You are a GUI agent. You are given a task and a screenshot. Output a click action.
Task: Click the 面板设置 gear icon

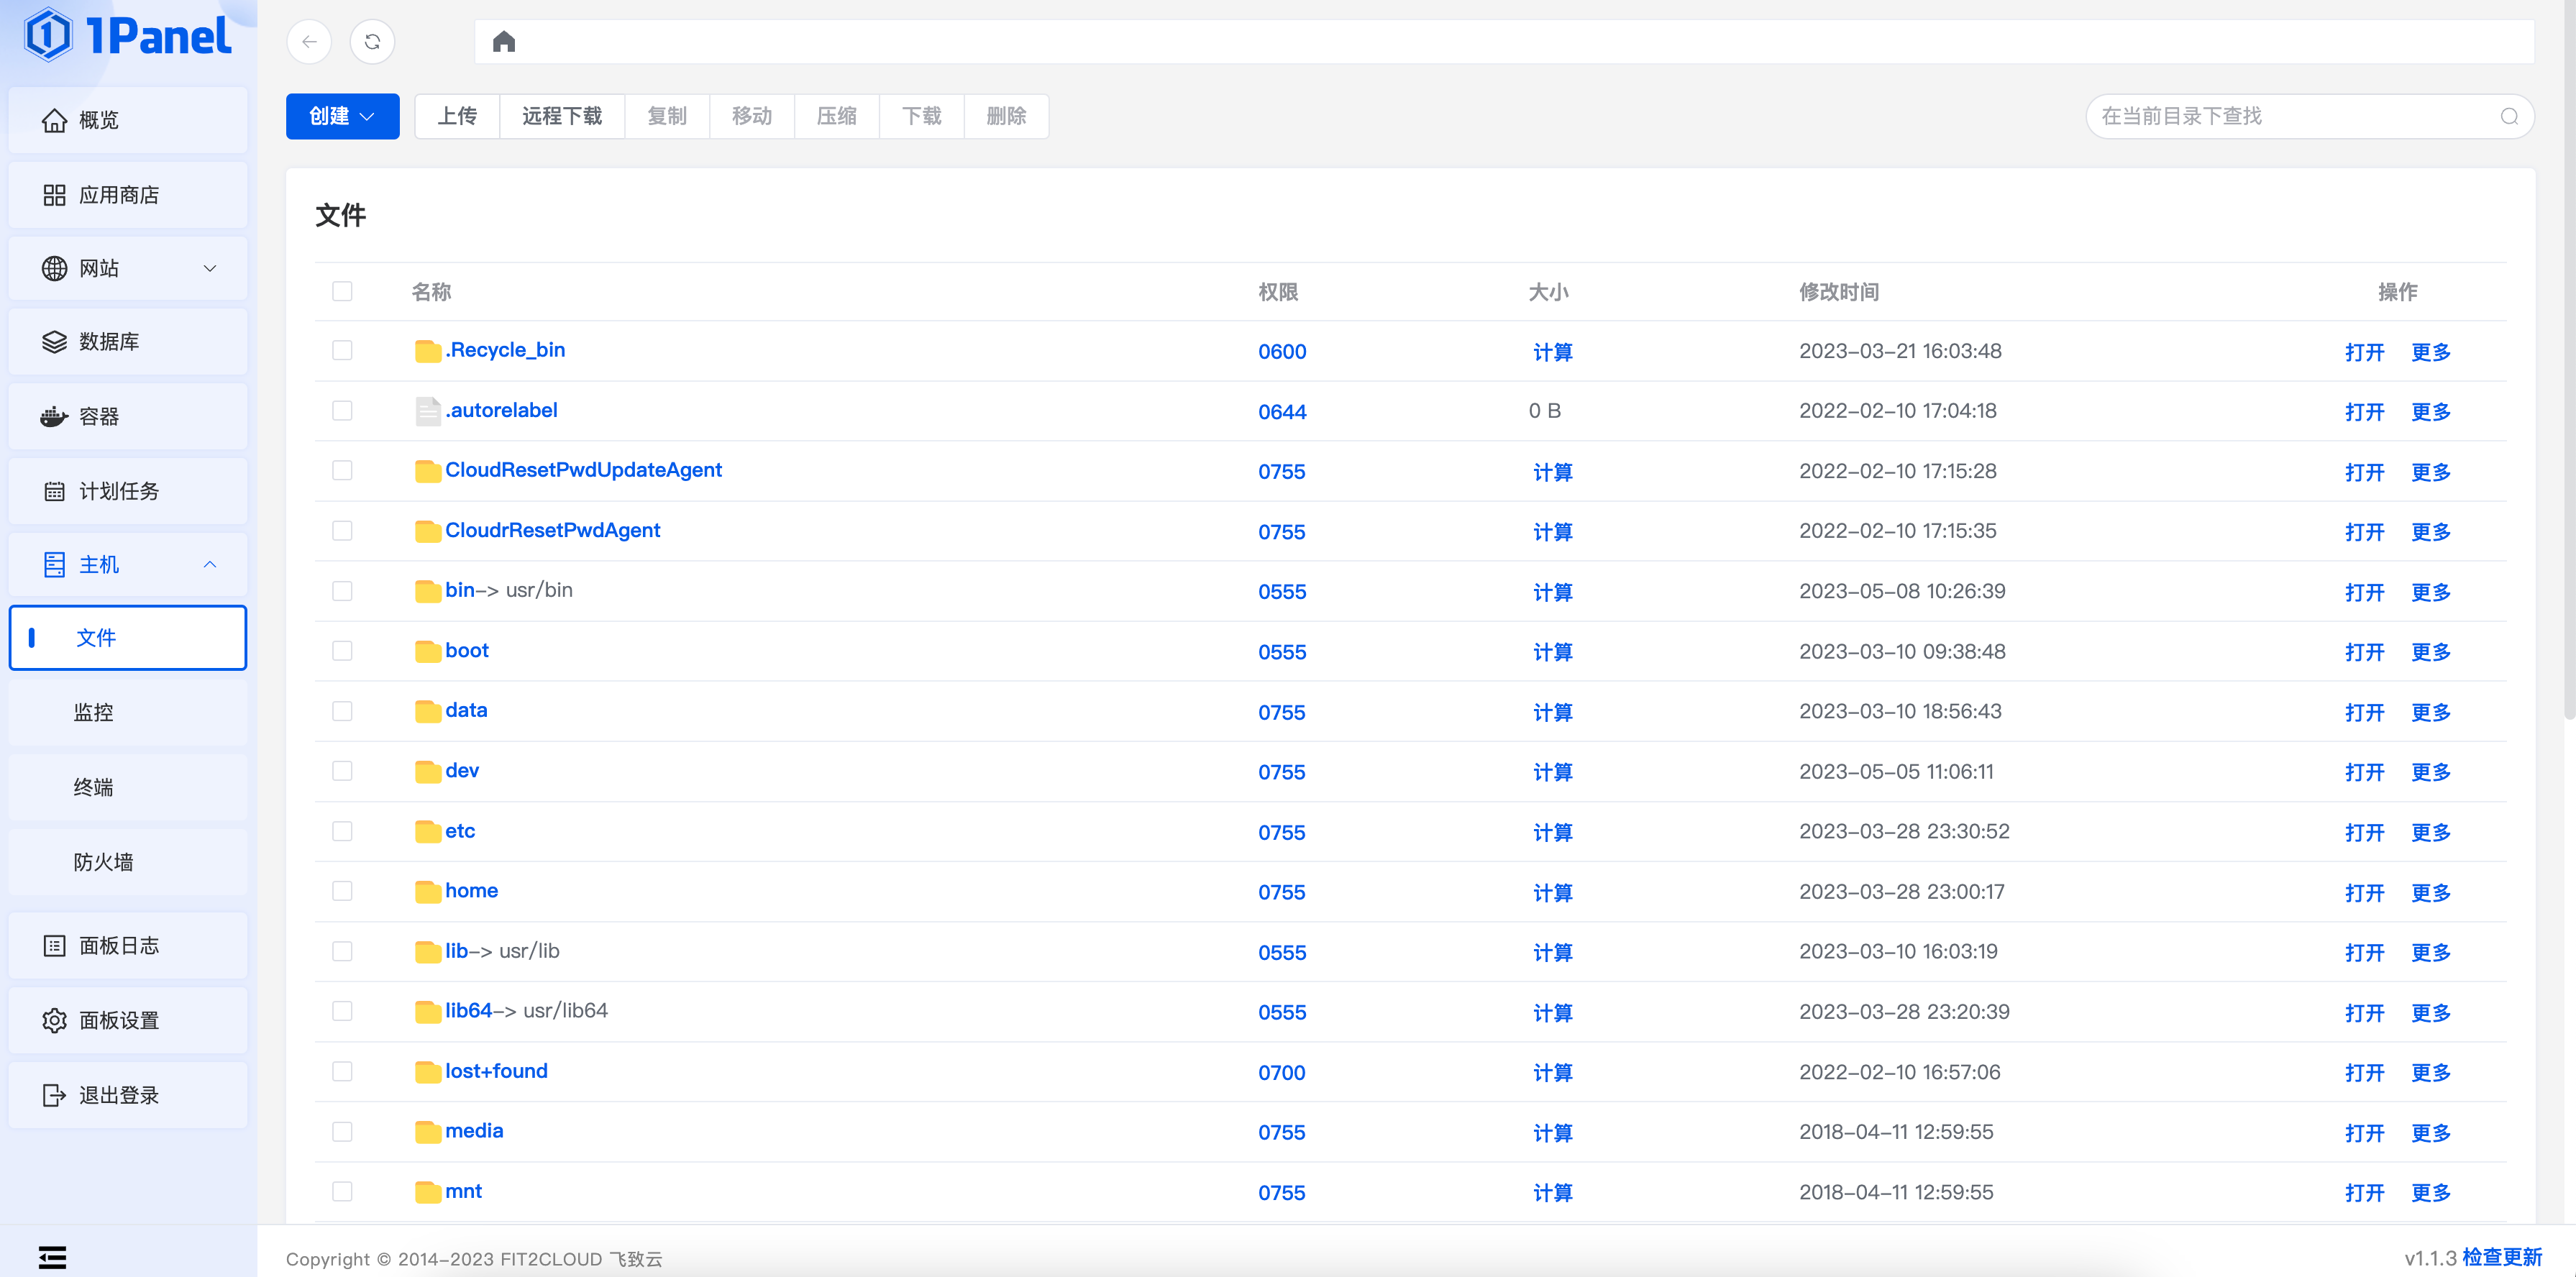coord(54,1020)
